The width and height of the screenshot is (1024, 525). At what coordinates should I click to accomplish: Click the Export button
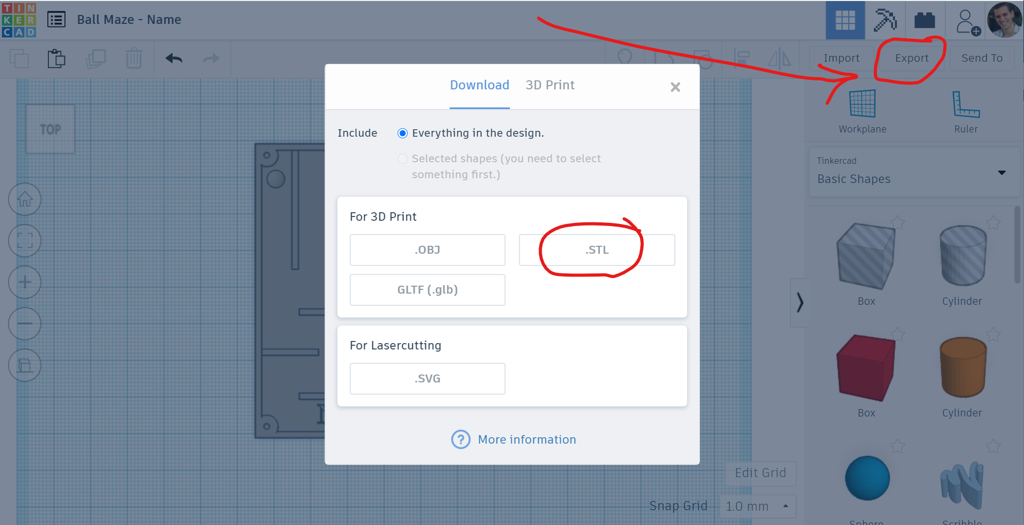click(x=912, y=58)
